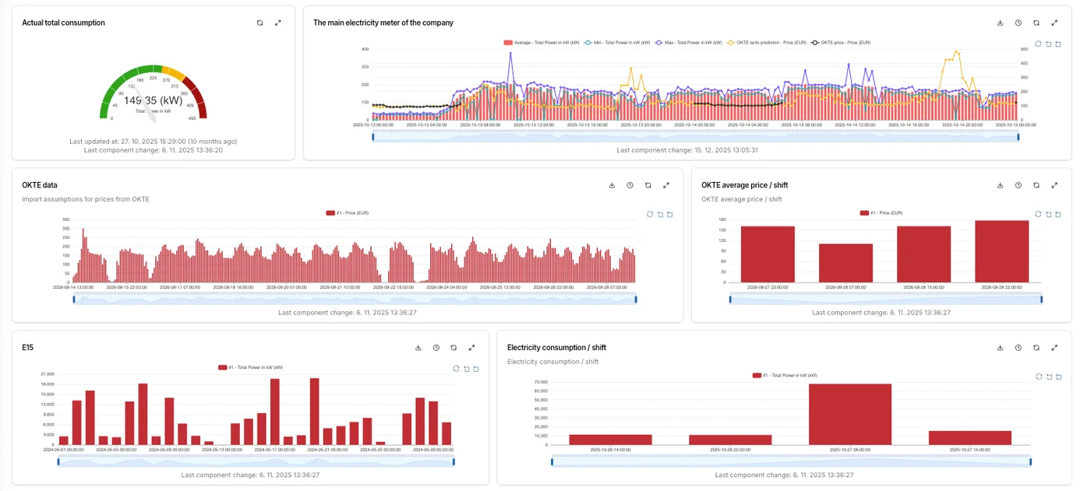
Task: Refresh Electricity consumption / shift widget
Action: pyautogui.click(x=1036, y=348)
